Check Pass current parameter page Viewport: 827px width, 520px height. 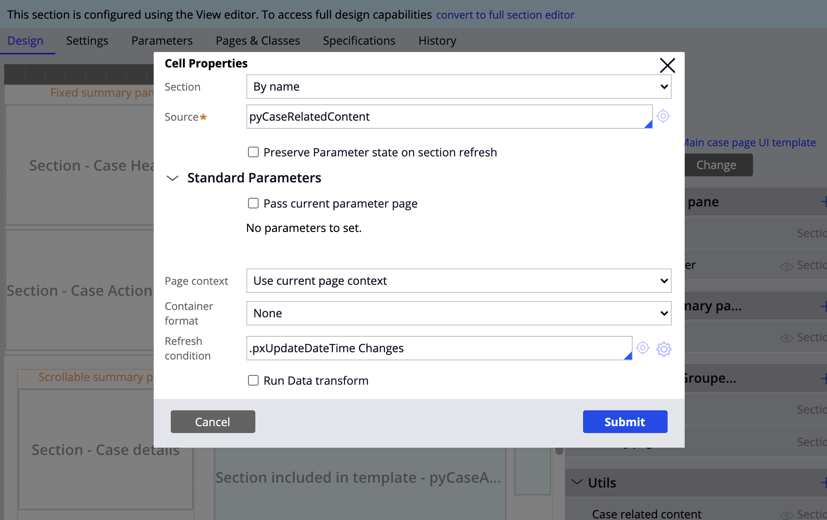(253, 203)
